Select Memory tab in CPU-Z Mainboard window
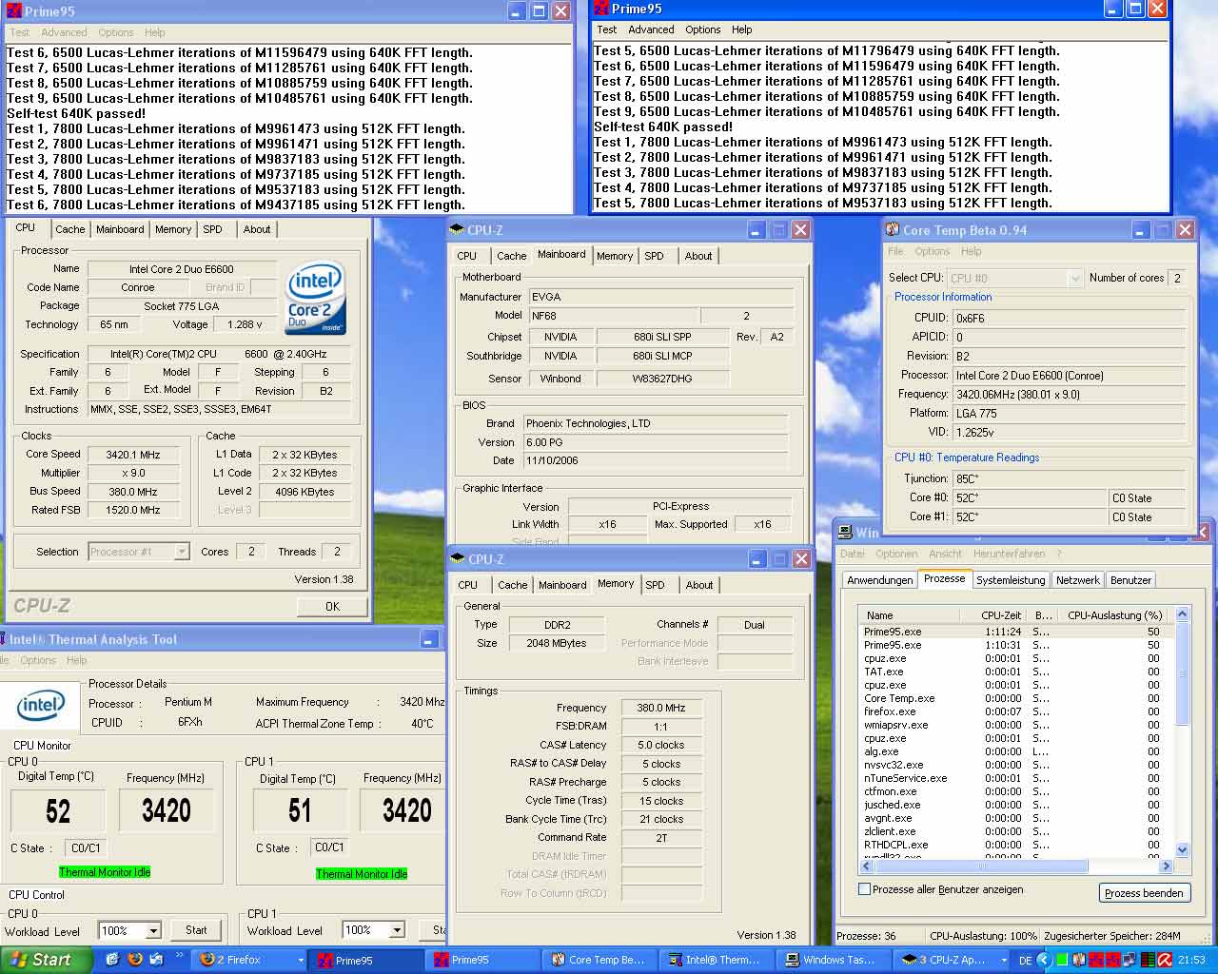The height and width of the screenshot is (974, 1218). [x=615, y=256]
